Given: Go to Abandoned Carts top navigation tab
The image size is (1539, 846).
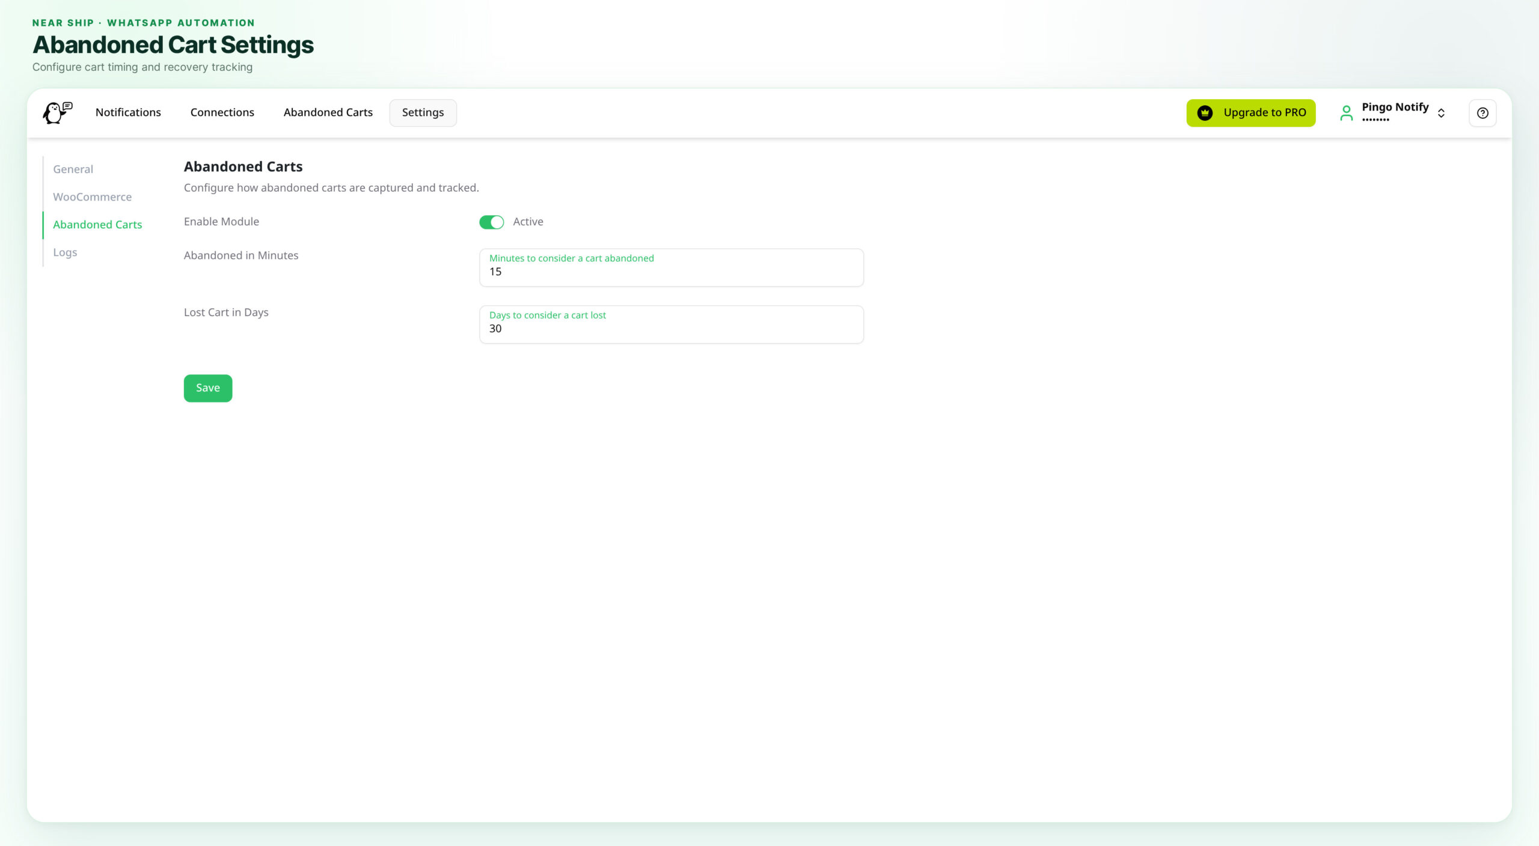Looking at the screenshot, I should 328,112.
